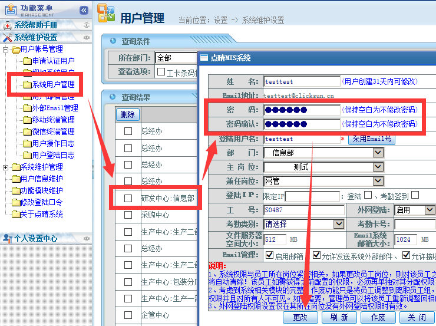Select 系统用户管理 in the menu tree
The image size is (436, 326).
53,85
